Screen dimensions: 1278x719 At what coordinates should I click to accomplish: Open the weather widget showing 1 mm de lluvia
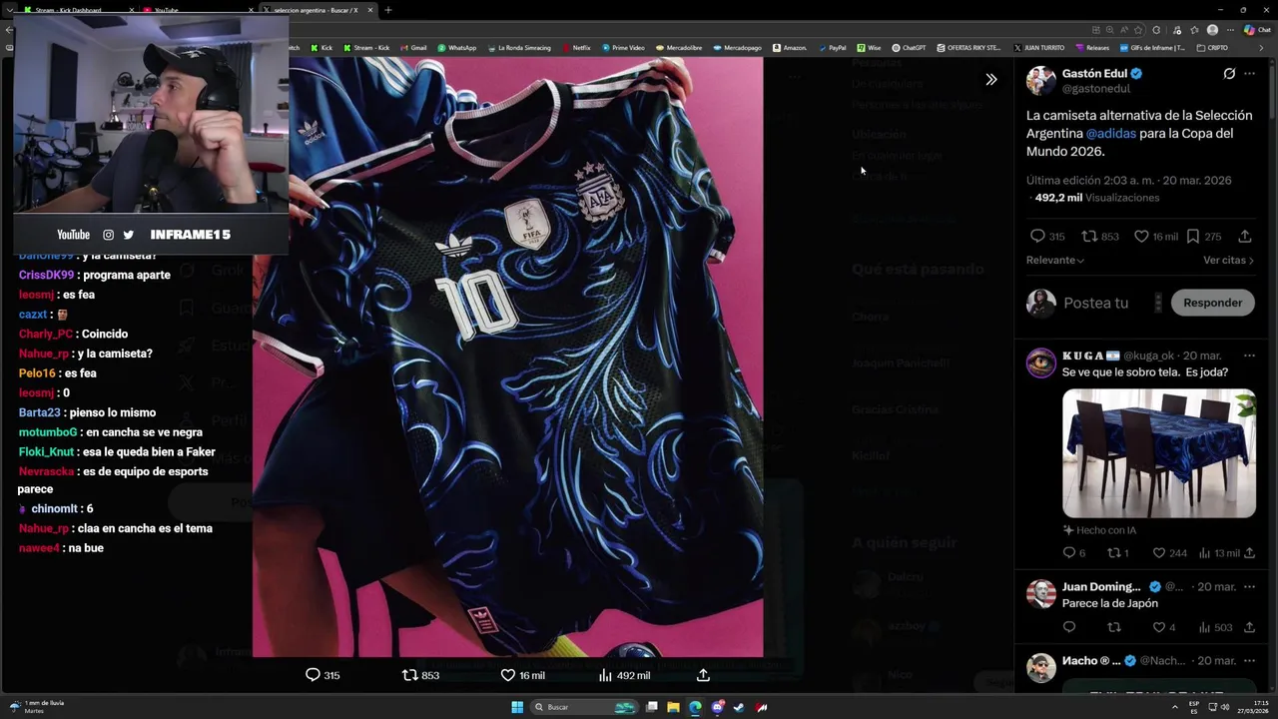tap(36, 707)
